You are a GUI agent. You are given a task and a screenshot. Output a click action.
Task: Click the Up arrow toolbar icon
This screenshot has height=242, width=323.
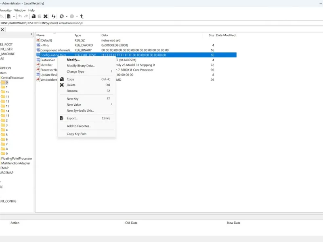(82, 17)
